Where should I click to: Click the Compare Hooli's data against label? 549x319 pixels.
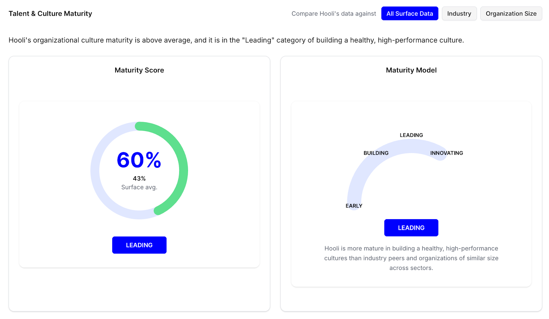(334, 13)
